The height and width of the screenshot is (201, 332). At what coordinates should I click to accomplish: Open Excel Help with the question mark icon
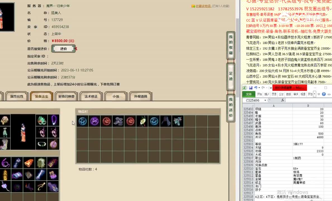pyautogui.click(x=324, y=94)
